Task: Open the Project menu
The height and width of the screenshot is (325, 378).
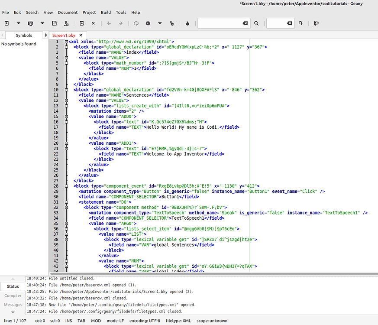Action: (89, 12)
